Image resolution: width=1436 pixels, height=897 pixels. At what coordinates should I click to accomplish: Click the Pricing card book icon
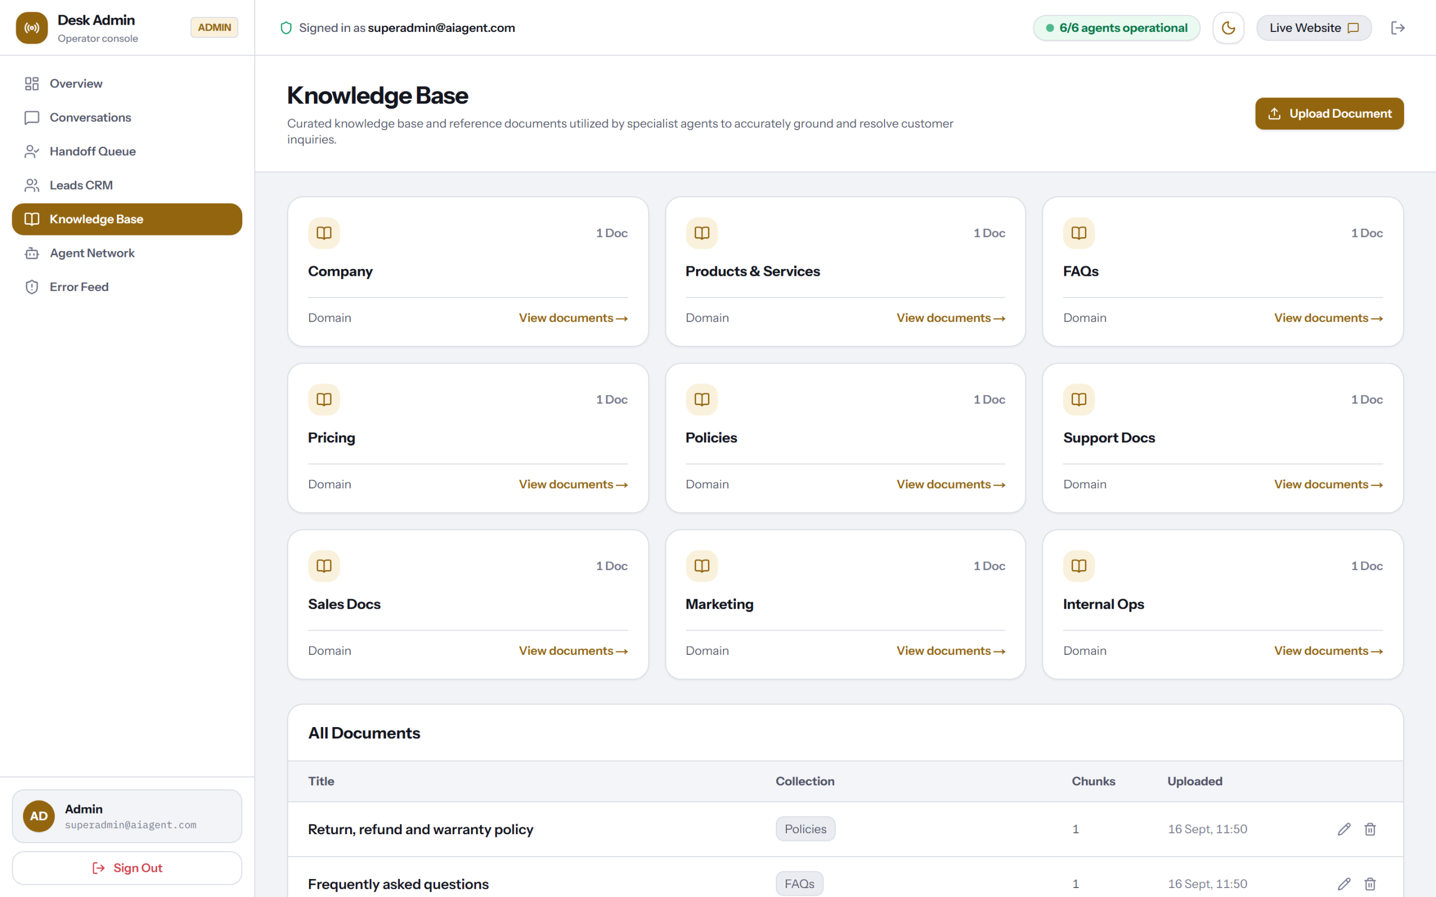point(324,399)
